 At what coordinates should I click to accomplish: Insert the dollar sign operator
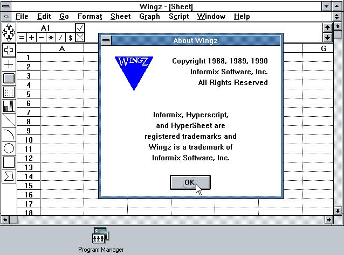click(70, 38)
